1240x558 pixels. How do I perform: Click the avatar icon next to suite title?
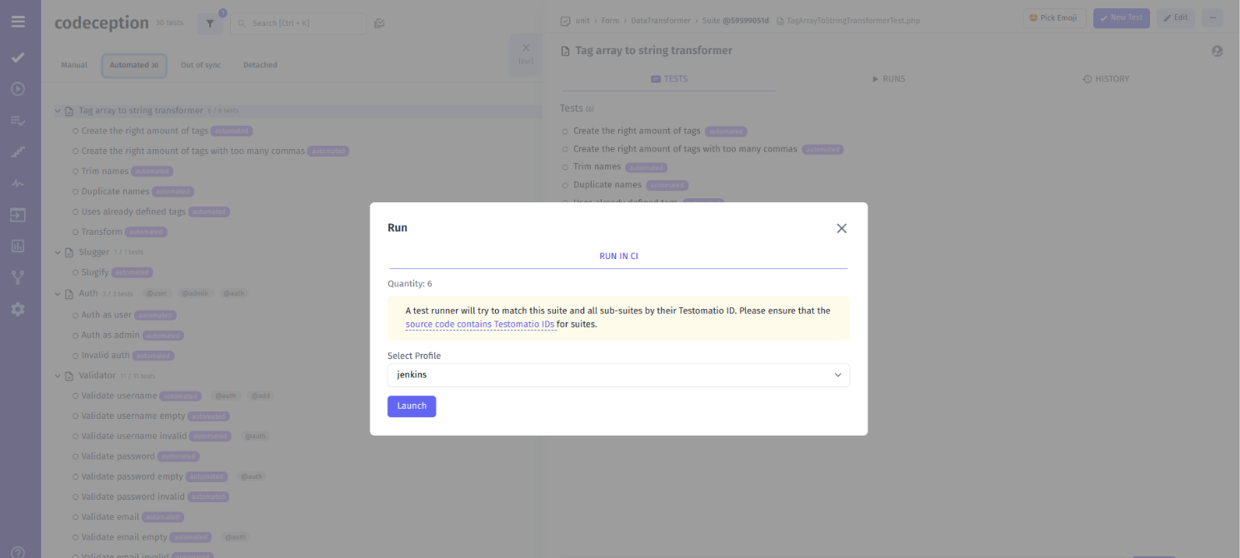(x=1217, y=51)
